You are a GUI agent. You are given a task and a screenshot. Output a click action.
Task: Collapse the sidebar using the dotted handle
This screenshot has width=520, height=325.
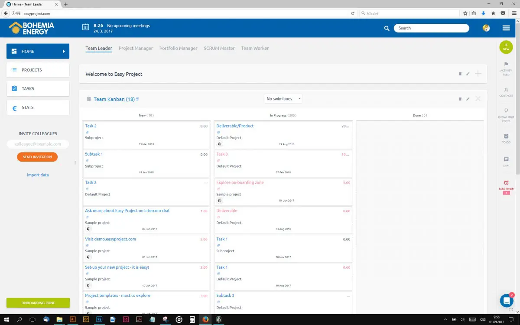(x=75, y=162)
